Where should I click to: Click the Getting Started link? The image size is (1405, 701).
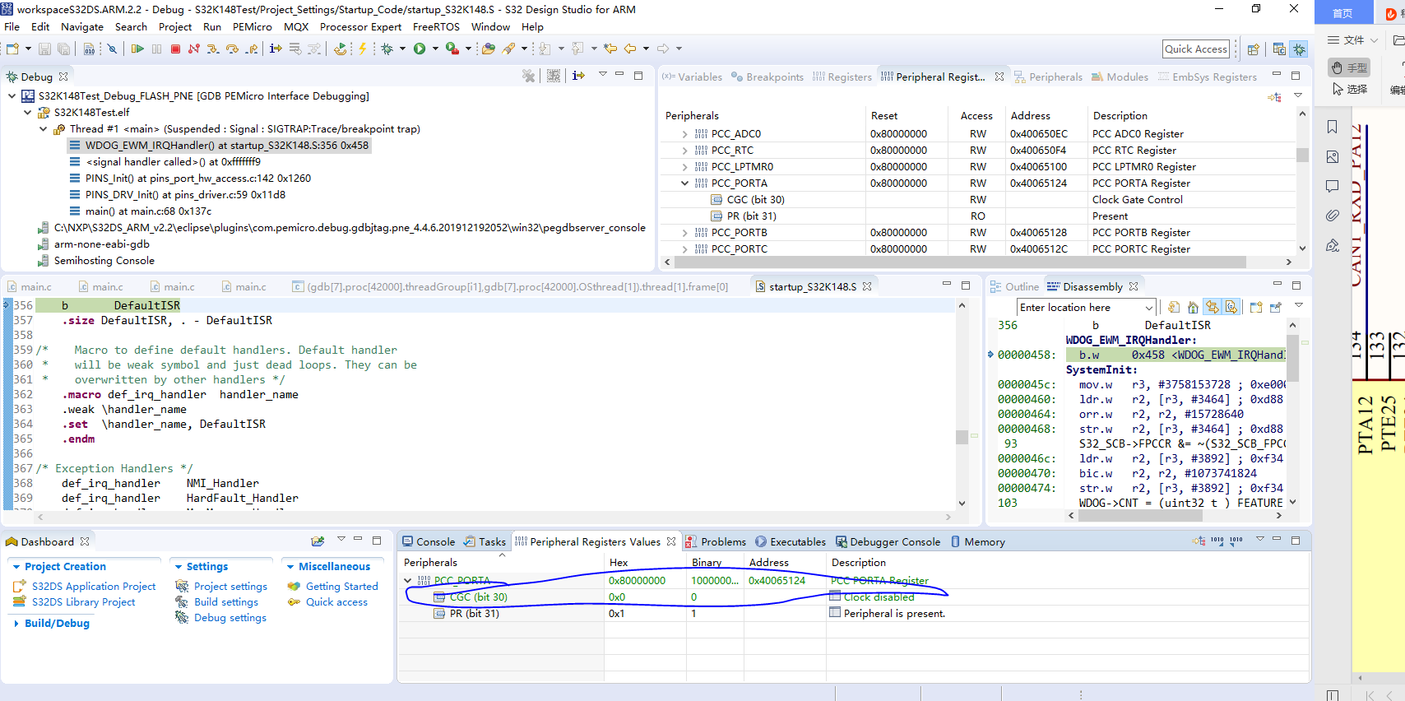coord(341,587)
